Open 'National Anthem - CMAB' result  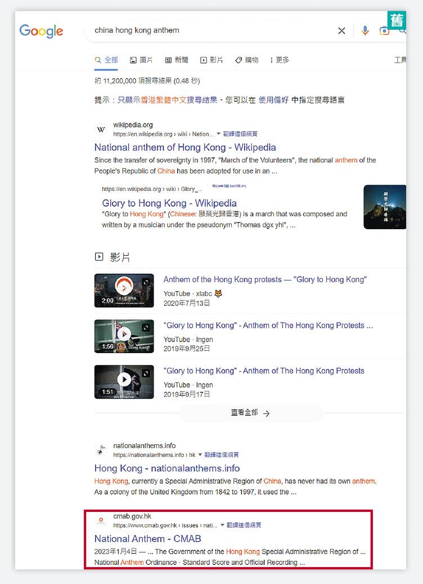tap(148, 539)
